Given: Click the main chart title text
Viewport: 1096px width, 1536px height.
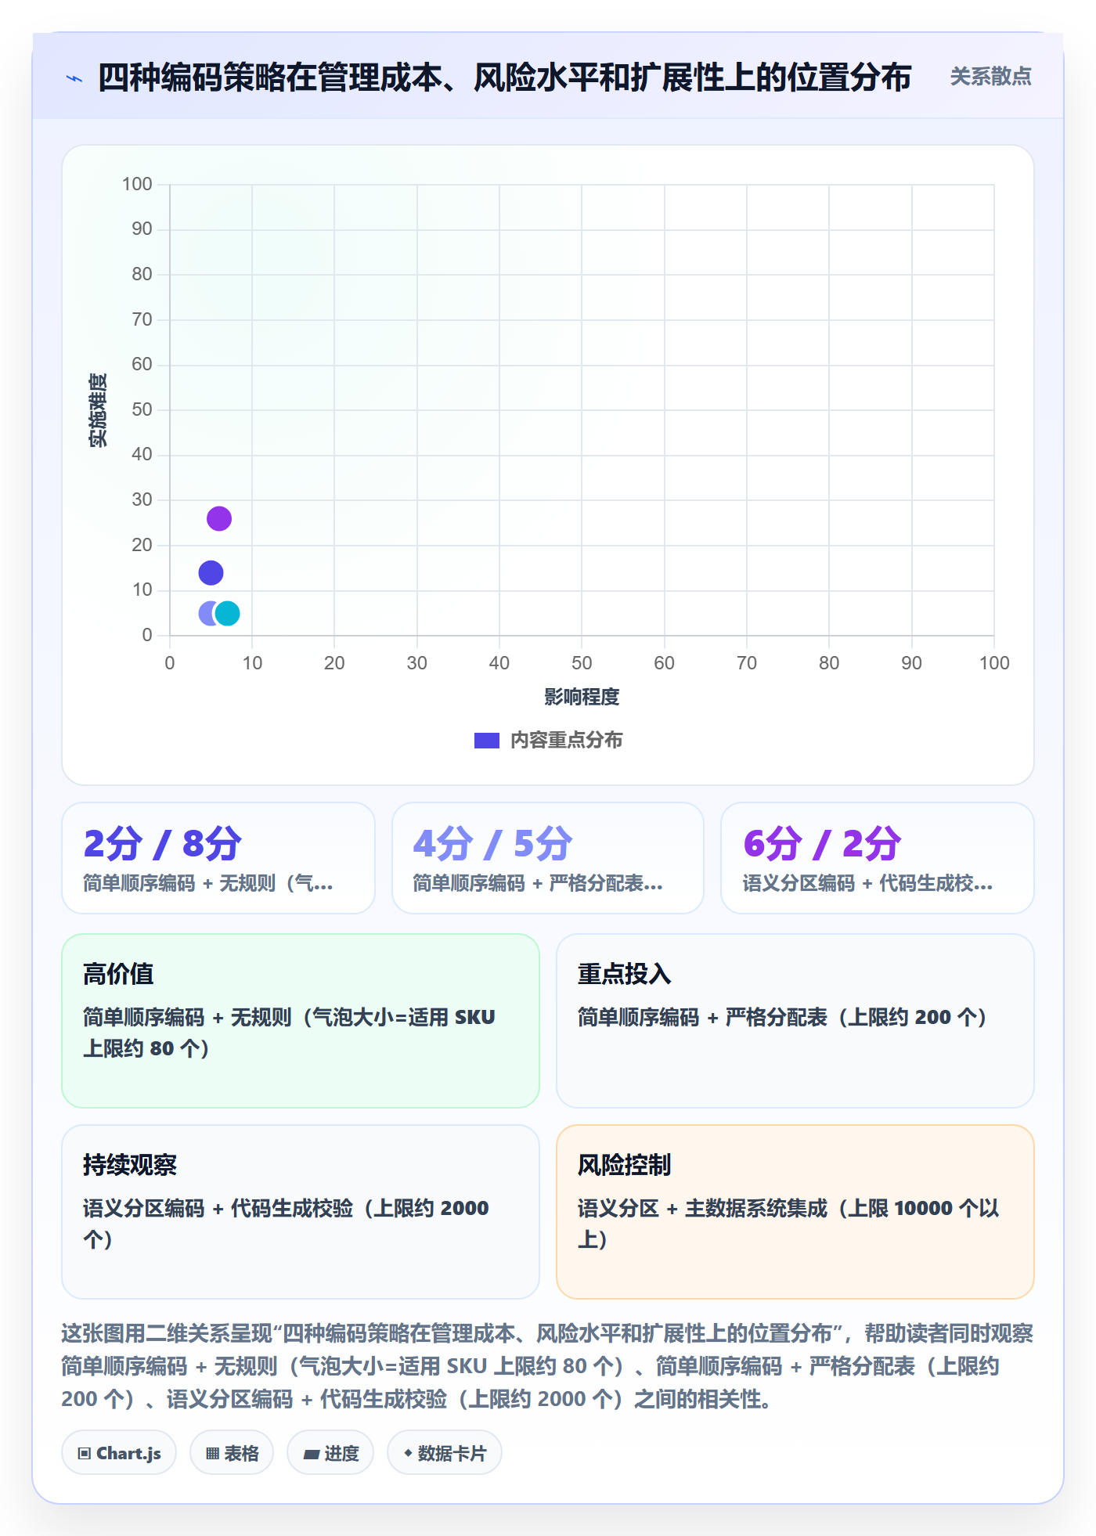Looking at the screenshot, I should pos(505,78).
